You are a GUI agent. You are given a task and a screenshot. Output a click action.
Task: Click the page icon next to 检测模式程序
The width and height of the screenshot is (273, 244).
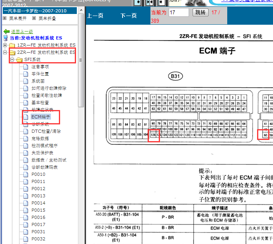tap(26, 146)
